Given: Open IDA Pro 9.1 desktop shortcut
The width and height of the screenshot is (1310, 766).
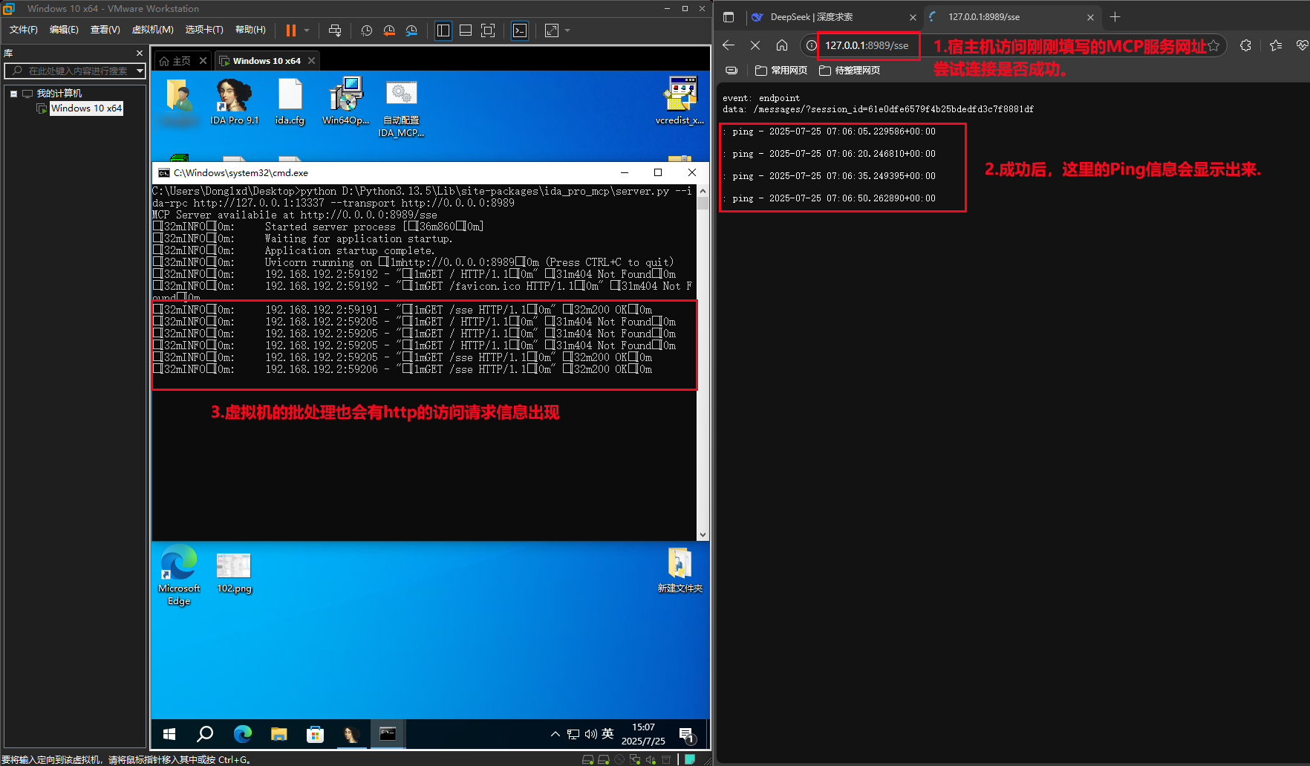Looking at the screenshot, I should [234, 101].
